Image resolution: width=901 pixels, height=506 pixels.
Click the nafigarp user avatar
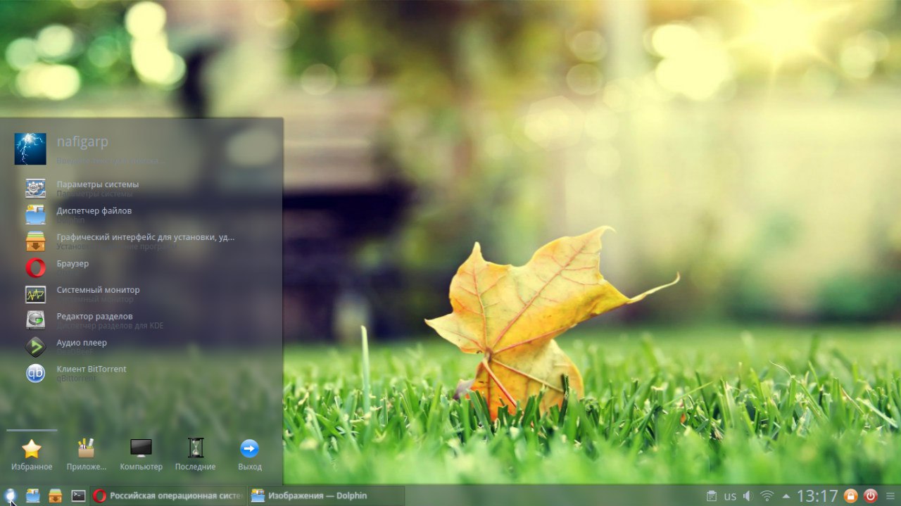30,149
